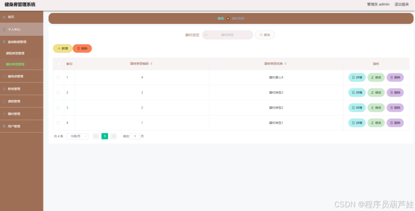
Task: Click 退出登录 in the top bar
Action: 402,4
